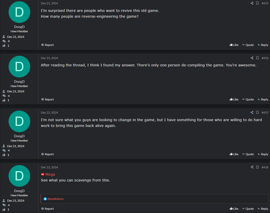This screenshot has height=213, width=270.
Task: Bookmark post #435
Action: 257,3
